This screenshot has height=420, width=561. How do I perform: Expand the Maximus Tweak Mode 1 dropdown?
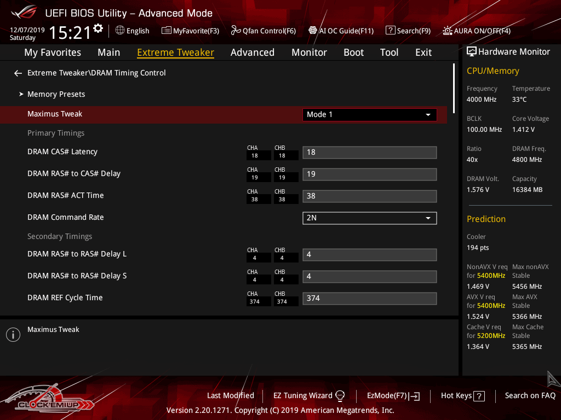point(369,115)
